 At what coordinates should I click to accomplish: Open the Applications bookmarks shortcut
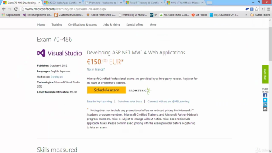tap(11, 15)
